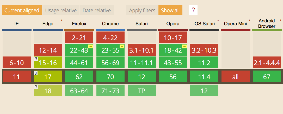This screenshot has height=114, width=283.
Task: Click note 3 badge on Edge 18
Action: click(x=35, y=87)
